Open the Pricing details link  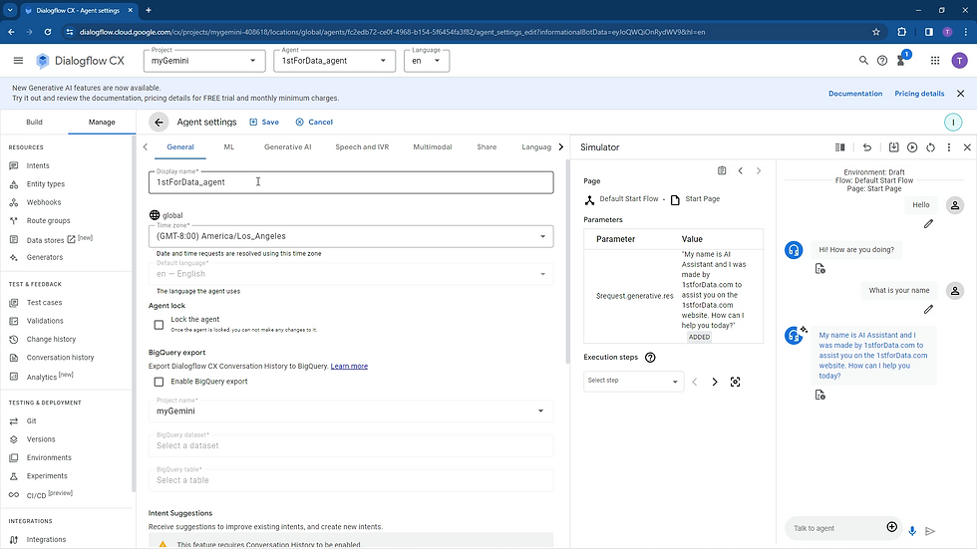919,94
